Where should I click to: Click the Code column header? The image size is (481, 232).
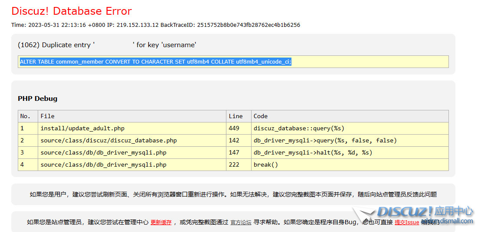coord(350,116)
